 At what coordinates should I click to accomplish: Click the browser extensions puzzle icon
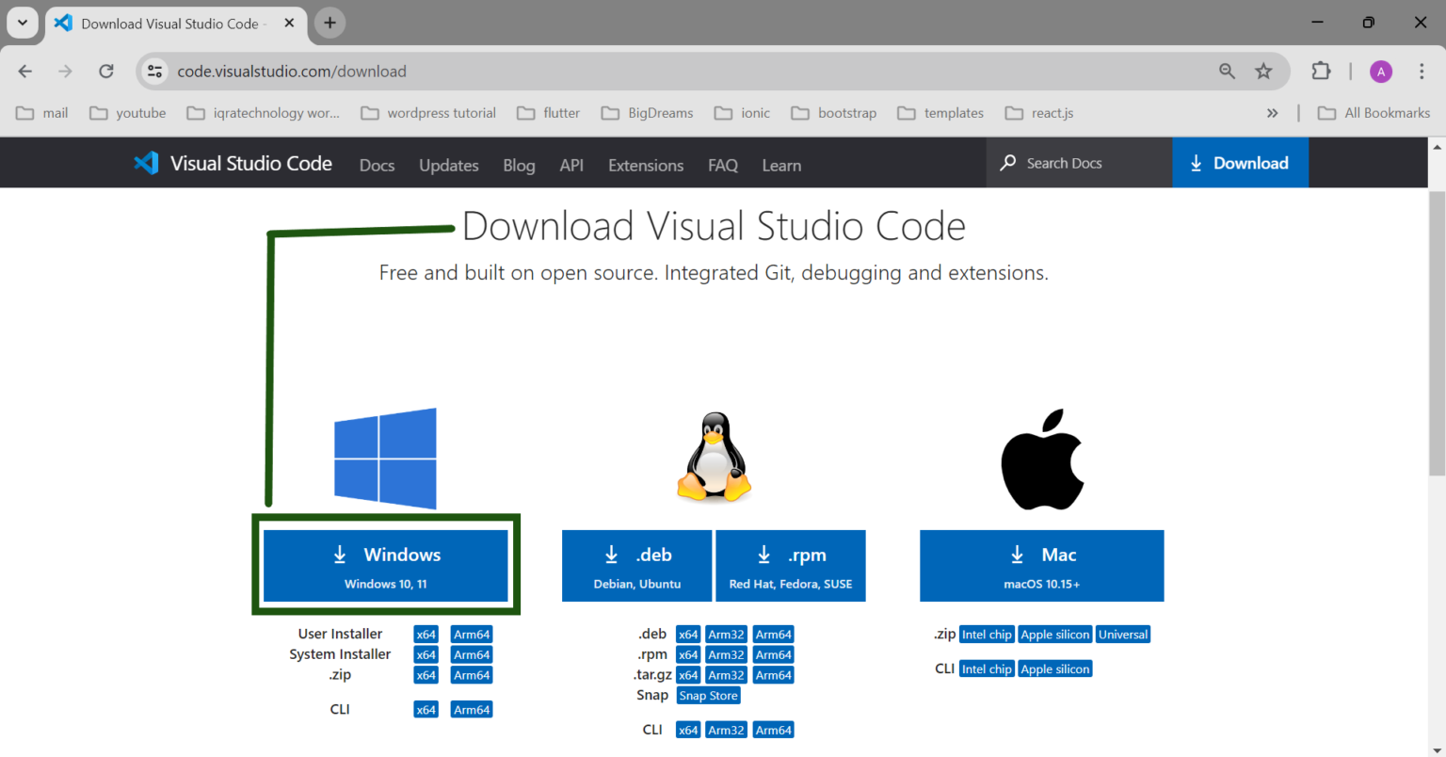[x=1321, y=71]
